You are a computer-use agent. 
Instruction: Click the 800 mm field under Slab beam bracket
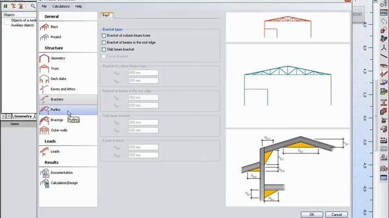pyautogui.click(x=143, y=122)
